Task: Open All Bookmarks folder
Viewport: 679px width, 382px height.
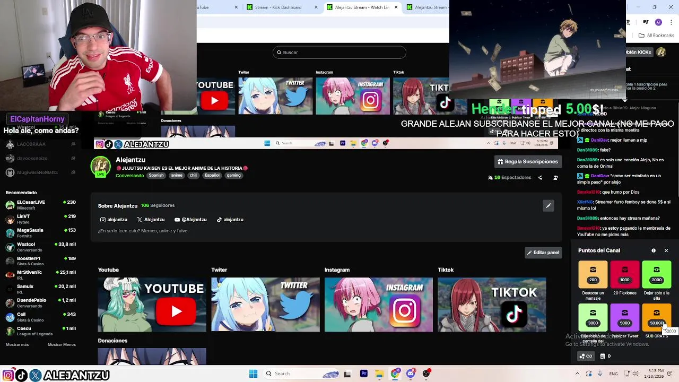Action: click(656, 36)
